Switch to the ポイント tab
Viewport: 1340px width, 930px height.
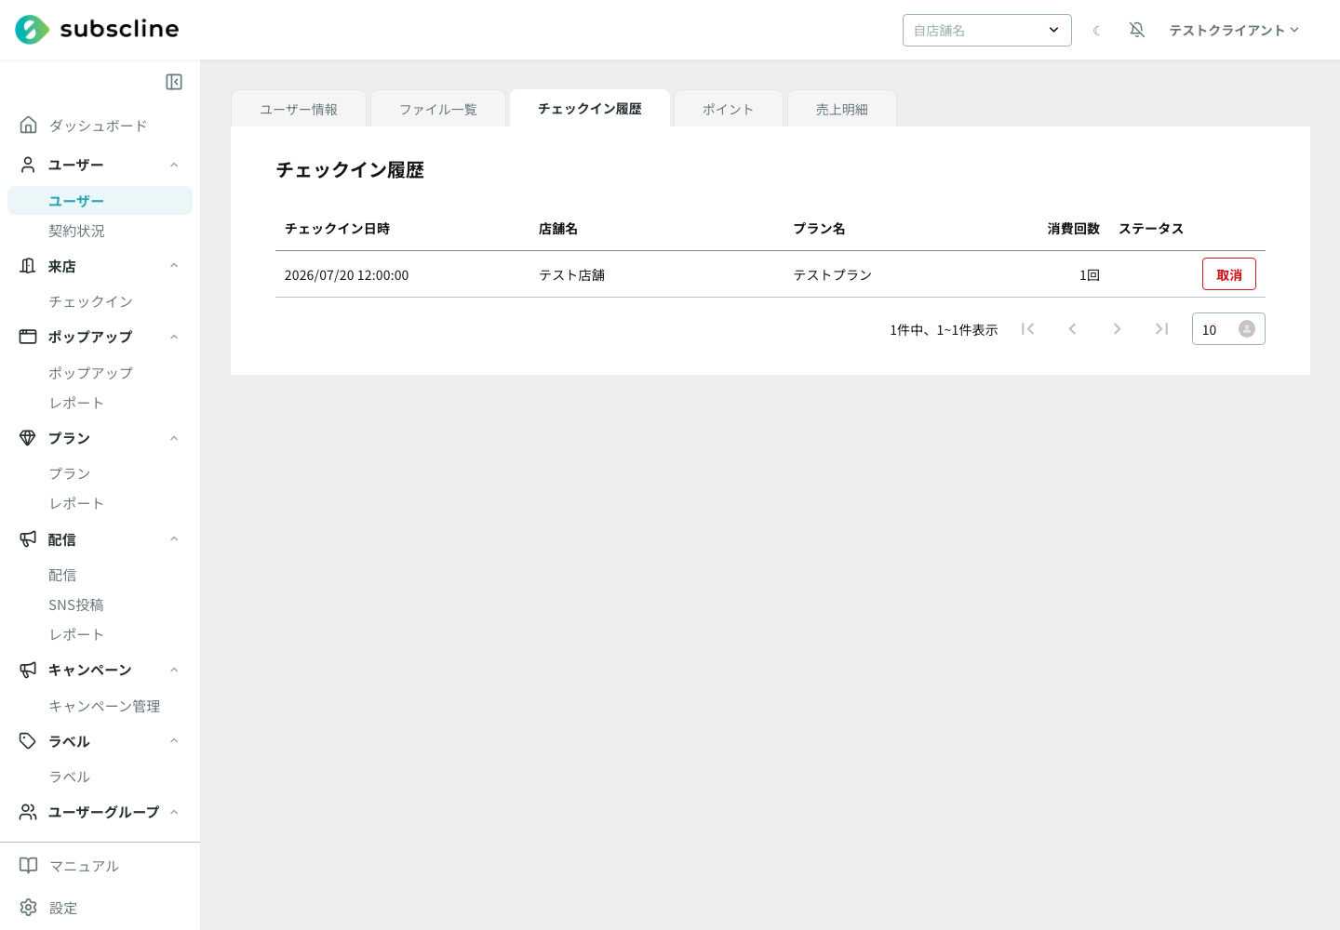click(729, 109)
